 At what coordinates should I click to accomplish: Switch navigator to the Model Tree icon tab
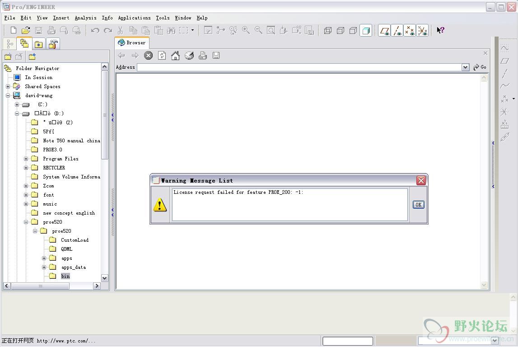10,44
